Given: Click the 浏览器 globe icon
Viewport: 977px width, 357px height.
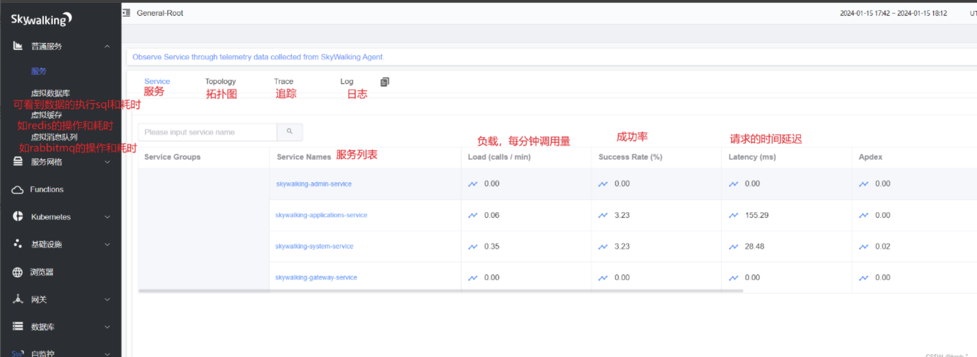Looking at the screenshot, I should (x=18, y=272).
